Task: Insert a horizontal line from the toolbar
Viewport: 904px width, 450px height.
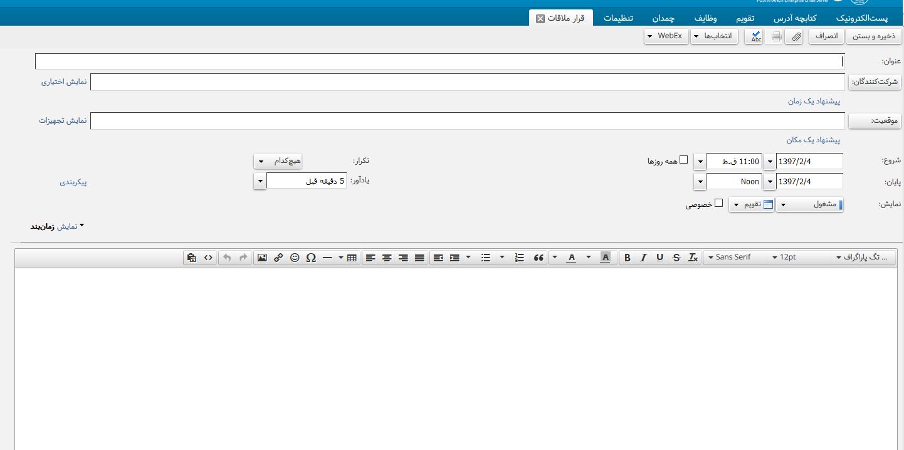Action: coord(327,258)
